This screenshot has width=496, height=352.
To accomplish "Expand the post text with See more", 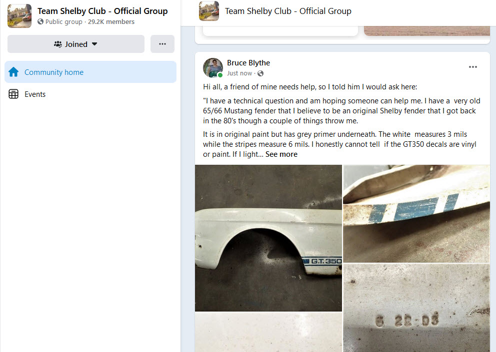I will click(x=281, y=154).
